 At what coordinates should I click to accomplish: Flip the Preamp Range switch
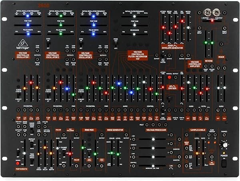(64, 153)
